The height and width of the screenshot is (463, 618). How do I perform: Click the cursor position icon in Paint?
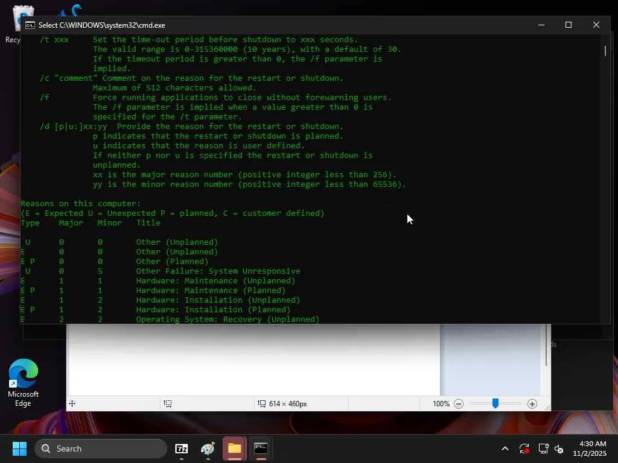click(72, 403)
